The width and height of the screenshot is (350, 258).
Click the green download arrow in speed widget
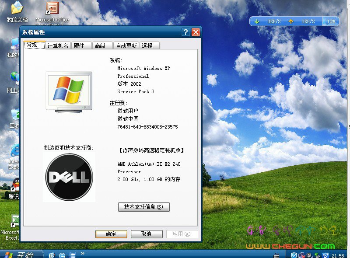click(257, 21)
